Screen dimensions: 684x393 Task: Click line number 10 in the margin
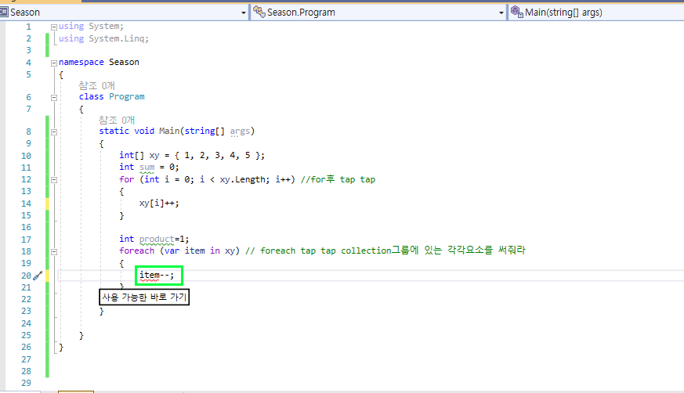(26, 156)
